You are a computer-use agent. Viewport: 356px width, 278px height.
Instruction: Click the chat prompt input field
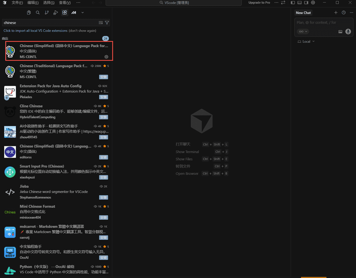click(x=323, y=23)
